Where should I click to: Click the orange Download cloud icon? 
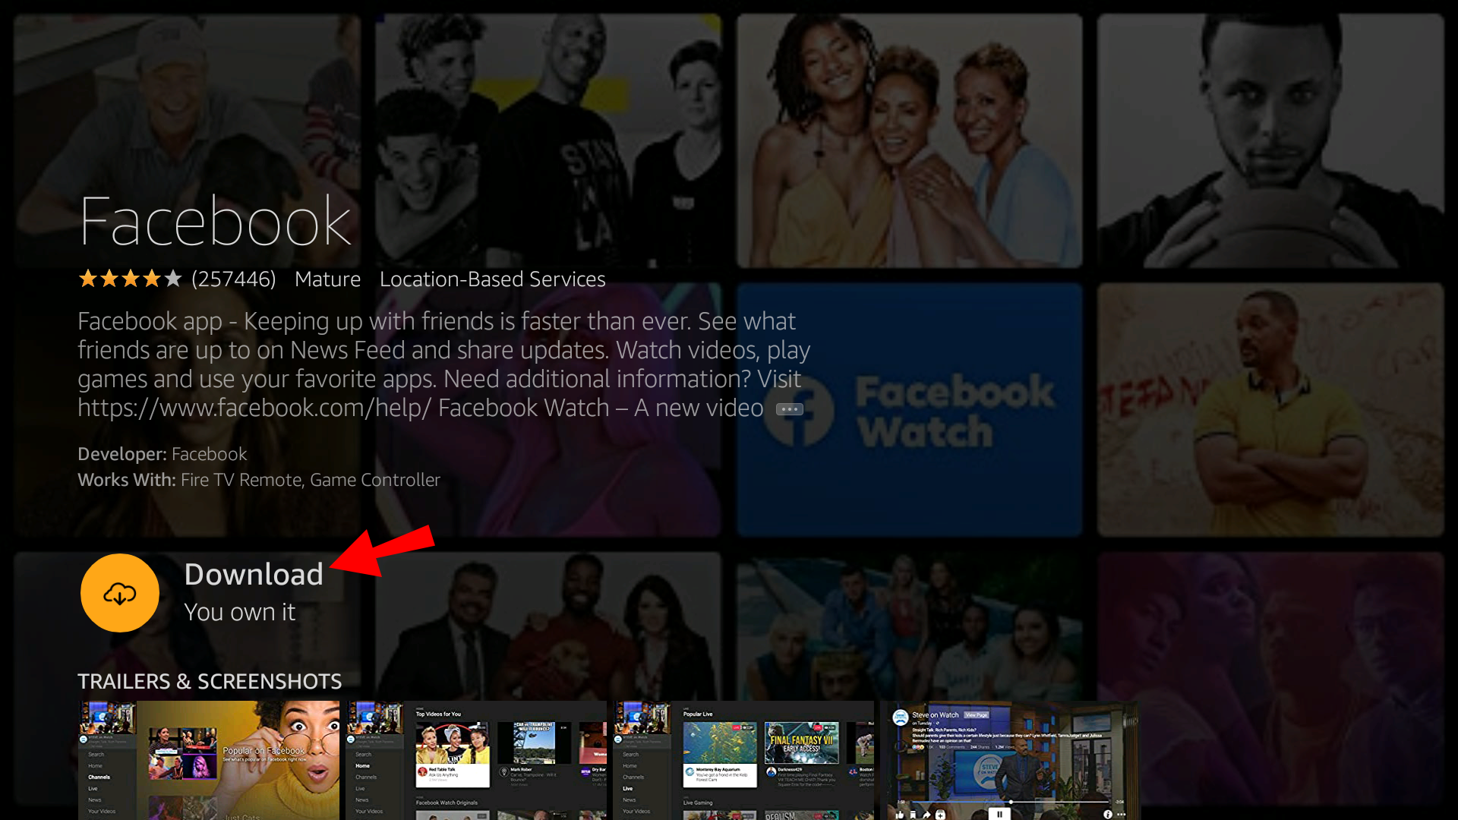(x=119, y=593)
